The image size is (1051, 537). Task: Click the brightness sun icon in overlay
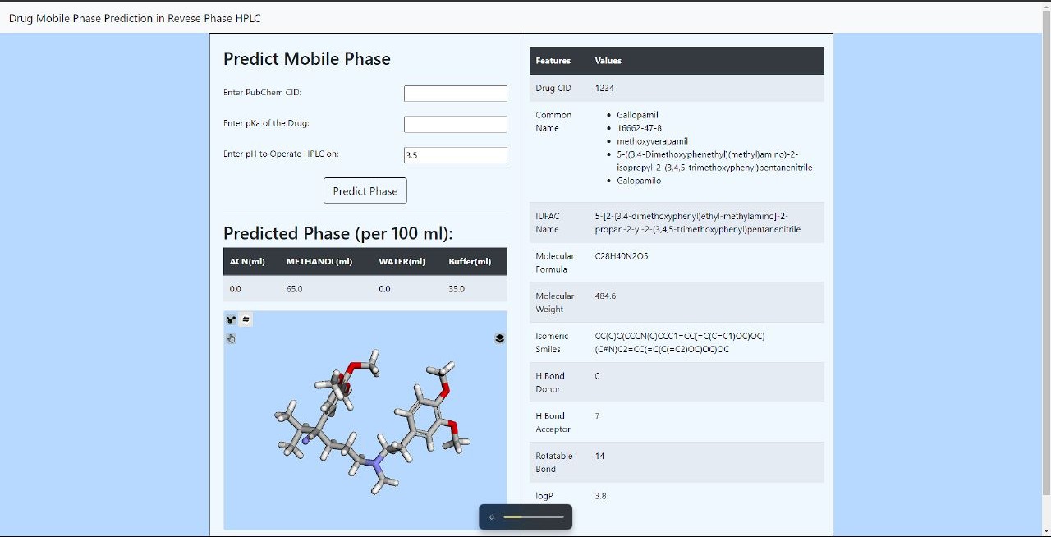(492, 517)
